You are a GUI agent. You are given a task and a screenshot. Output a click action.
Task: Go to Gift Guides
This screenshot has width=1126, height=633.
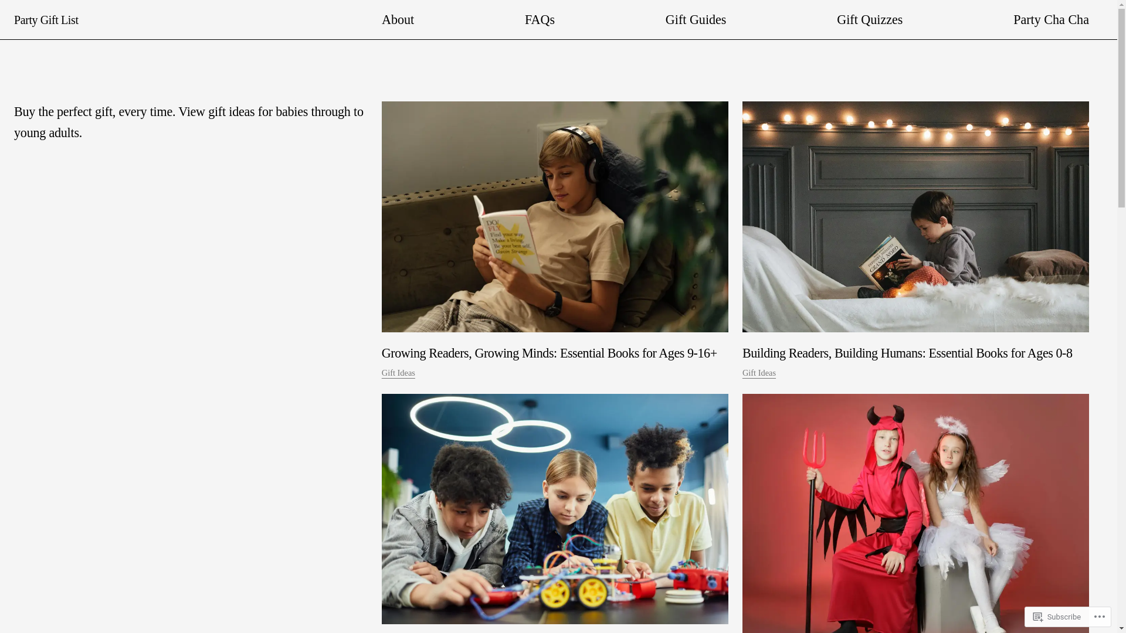click(696, 19)
